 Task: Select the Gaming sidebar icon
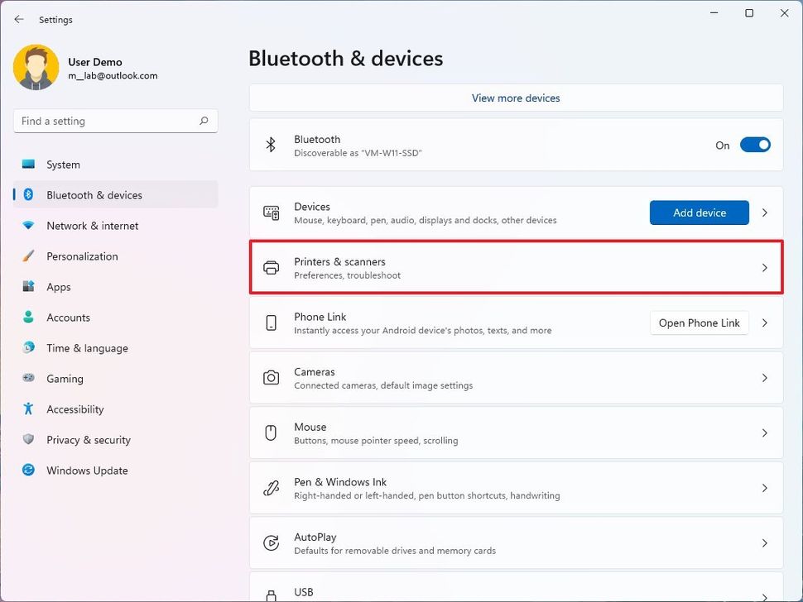[28, 379]
